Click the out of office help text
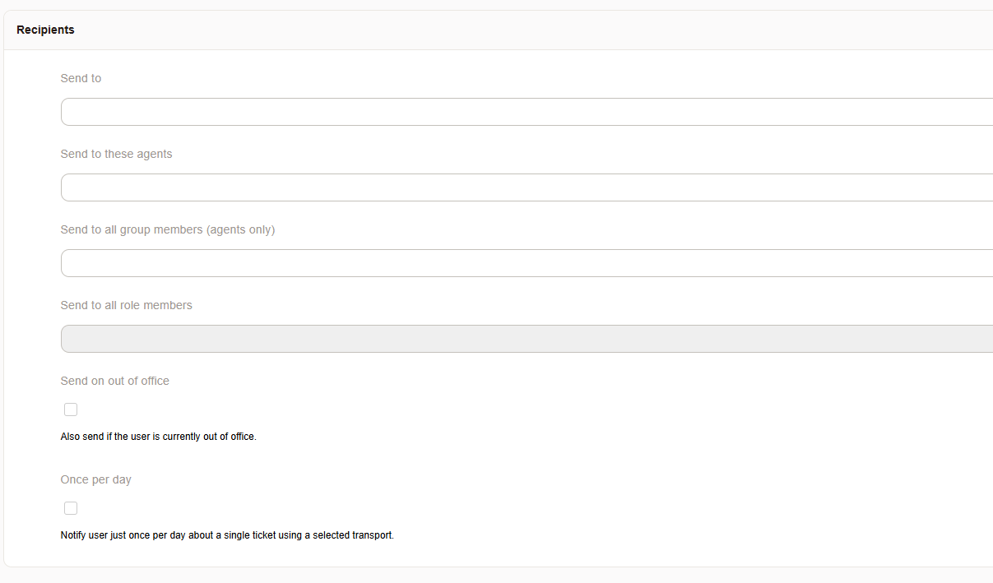Image resolution: width=993 pixels, height=583 pixels. coord(158,437)
